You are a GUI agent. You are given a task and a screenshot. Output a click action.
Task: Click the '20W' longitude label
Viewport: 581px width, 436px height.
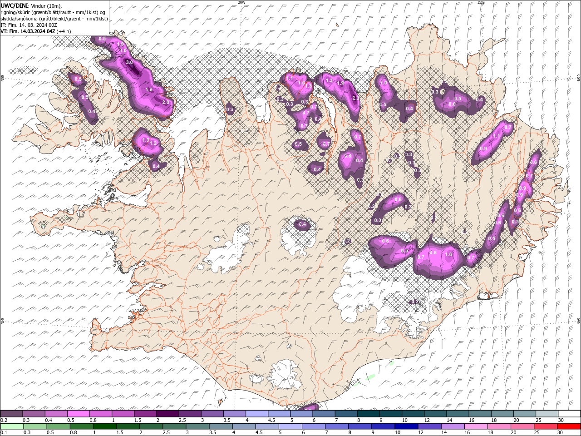click(242, 2)
